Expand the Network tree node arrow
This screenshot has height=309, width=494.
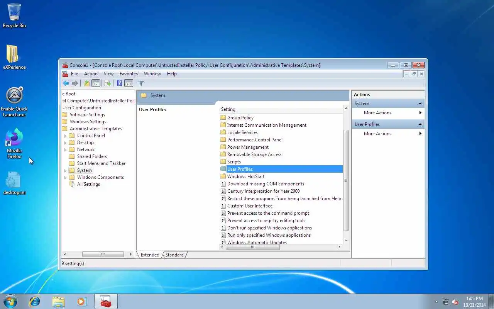[x=65, y=149]
